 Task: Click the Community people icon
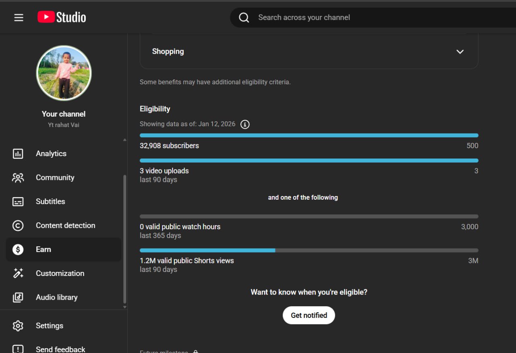pyautogui.click(x=18, y=178)
